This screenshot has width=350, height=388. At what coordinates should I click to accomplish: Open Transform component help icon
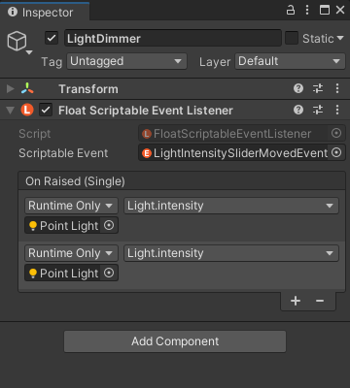(x=298, y=88)
